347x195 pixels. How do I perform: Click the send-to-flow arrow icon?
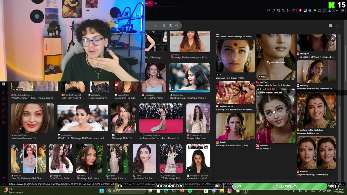(x=288, y=11)
